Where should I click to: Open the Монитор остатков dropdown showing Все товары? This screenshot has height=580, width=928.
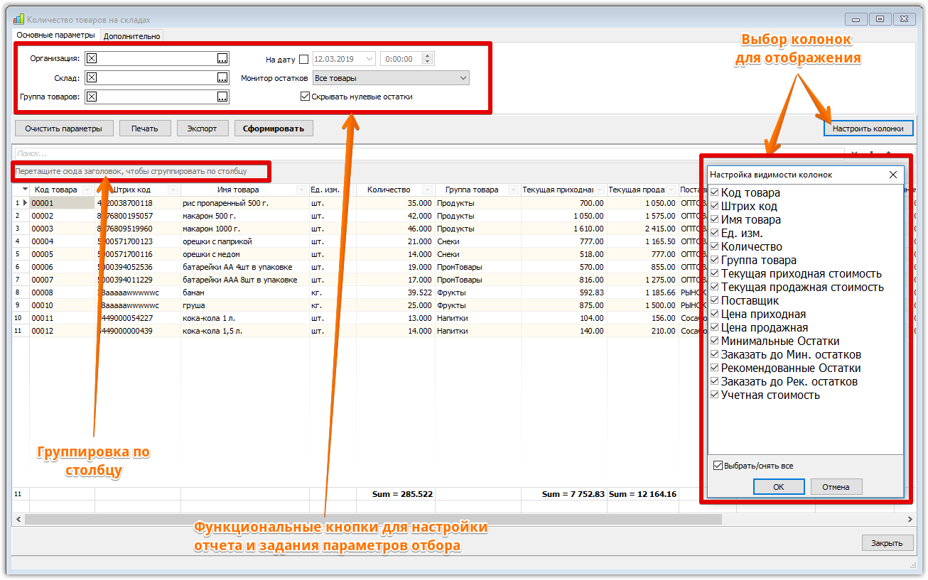[x=463, y=78]
